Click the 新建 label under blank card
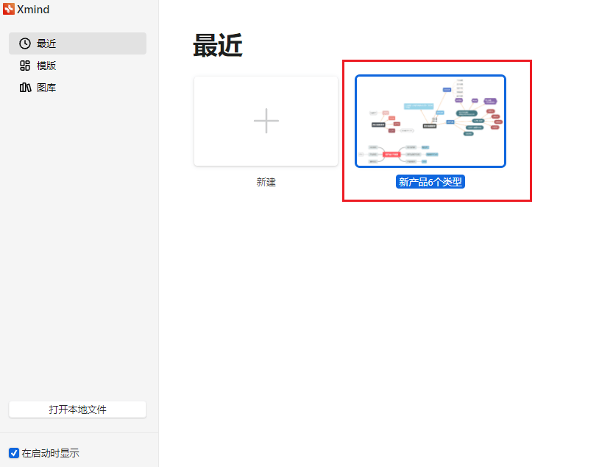This screenshot has width=599, height=467. 266,182
